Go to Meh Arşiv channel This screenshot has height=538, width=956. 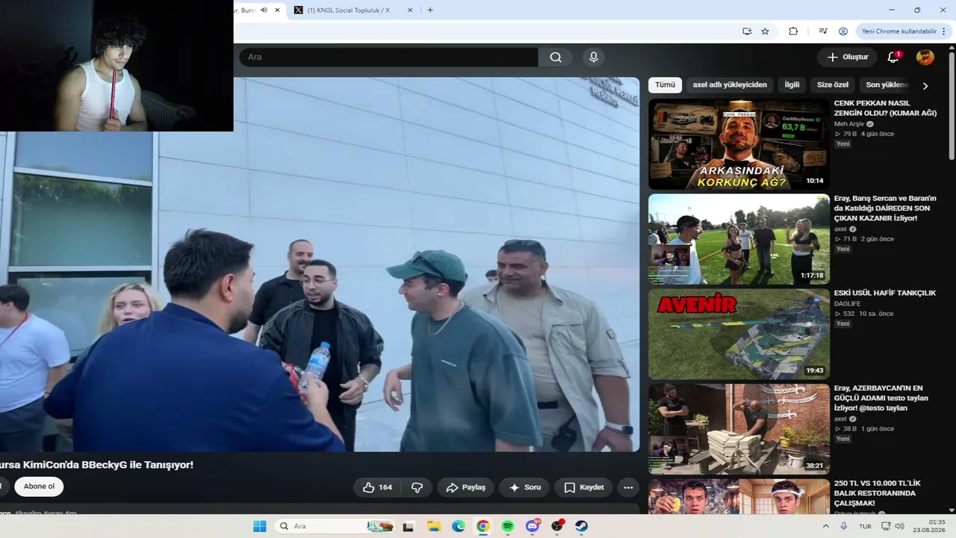[849, 124]
